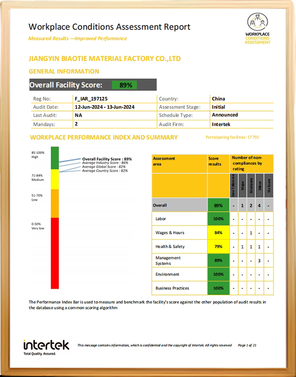Click the Page 1 of 21 indicator
Screen dimensions: 296x377
point(247,345)
